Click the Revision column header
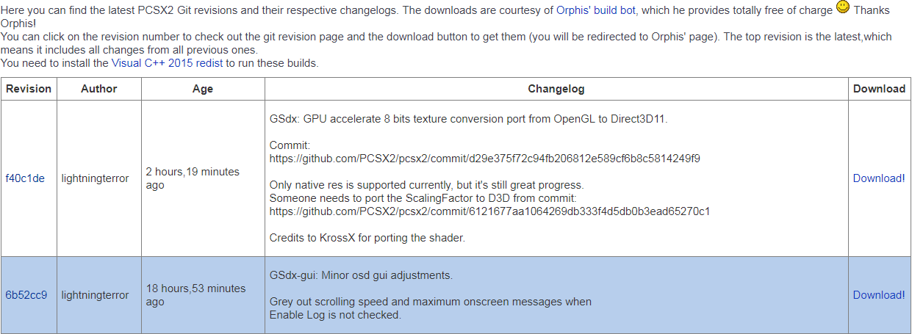Screen dimensions: 912x334 pos(29,89)
